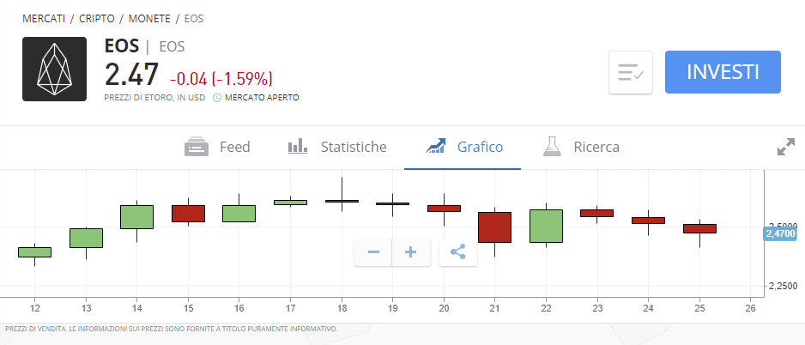
Task: Share the chart via share icon
Action: coord(458,252)
